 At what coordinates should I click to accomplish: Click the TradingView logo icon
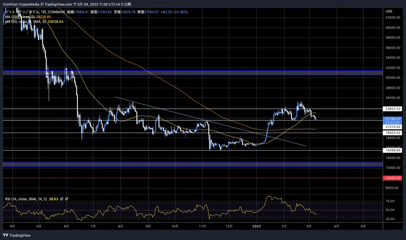(x=6, y=235)
